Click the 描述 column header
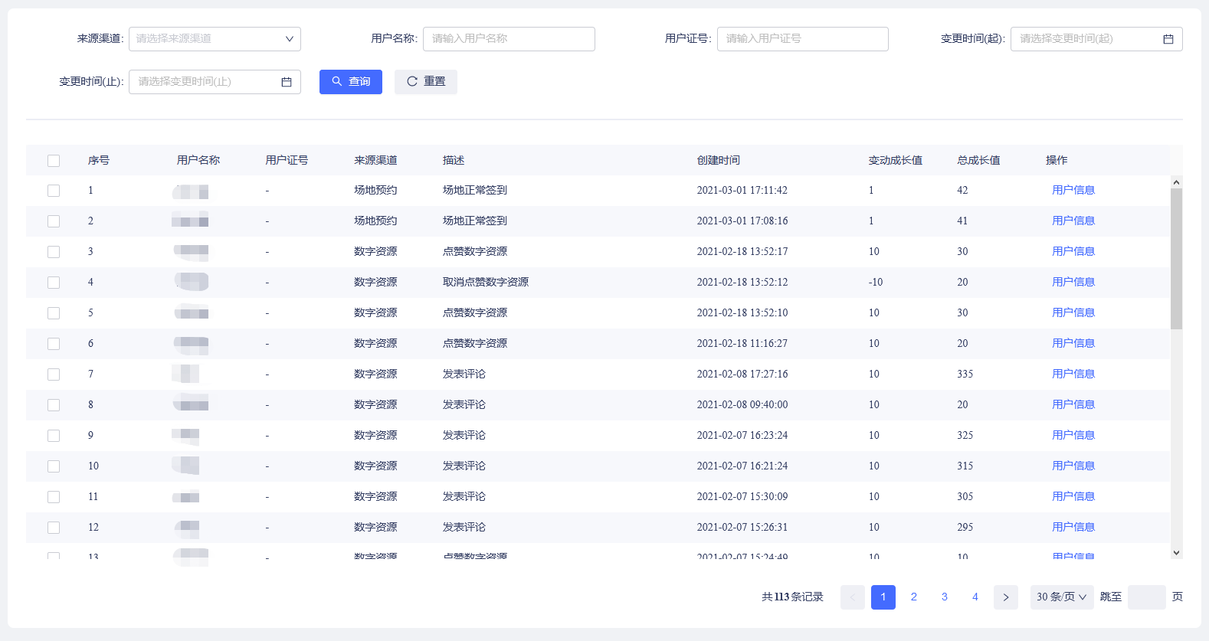 pyautogui.click(x=454, y=161)
